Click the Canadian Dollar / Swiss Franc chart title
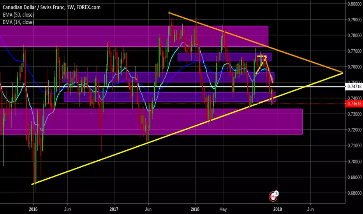Screen dimensions: 363x214 click(51, 7)
